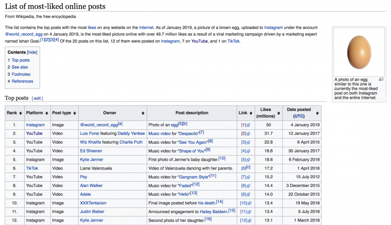The image size is (391, 225).
Task: Open 'Despacito' song link
Action: tap(189, 133)
